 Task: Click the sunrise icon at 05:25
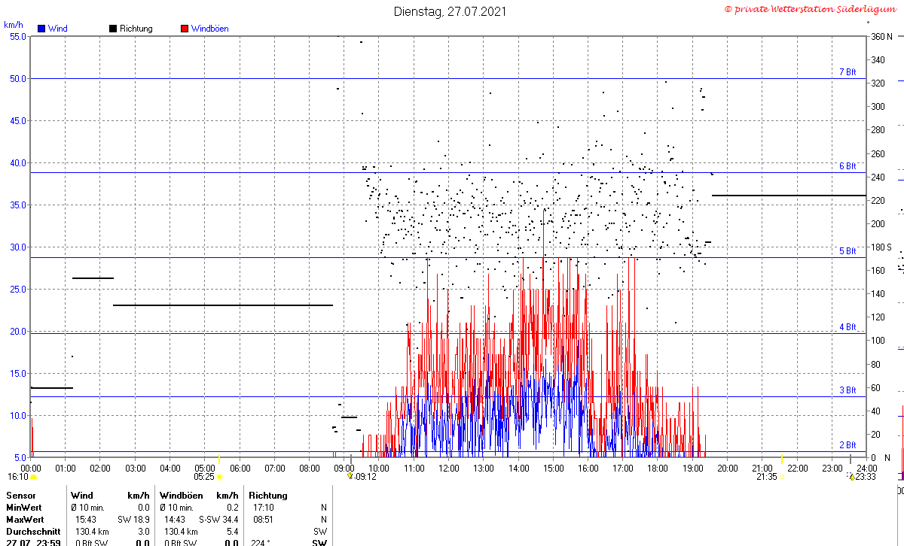(x=219, y=476)
